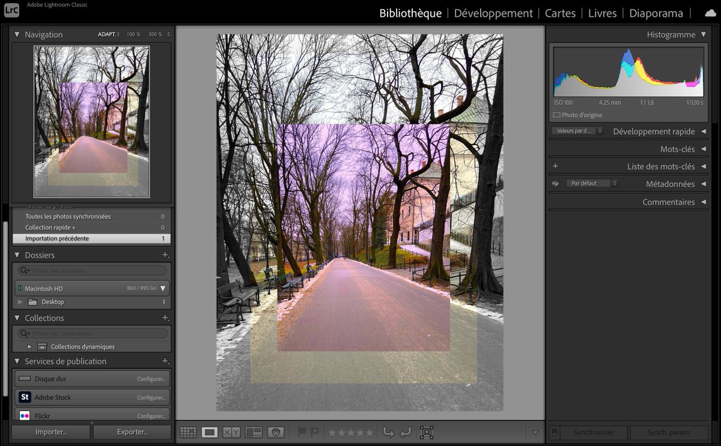Add a collection with Collections plus

pyautogui.click(x=165, y=318)
